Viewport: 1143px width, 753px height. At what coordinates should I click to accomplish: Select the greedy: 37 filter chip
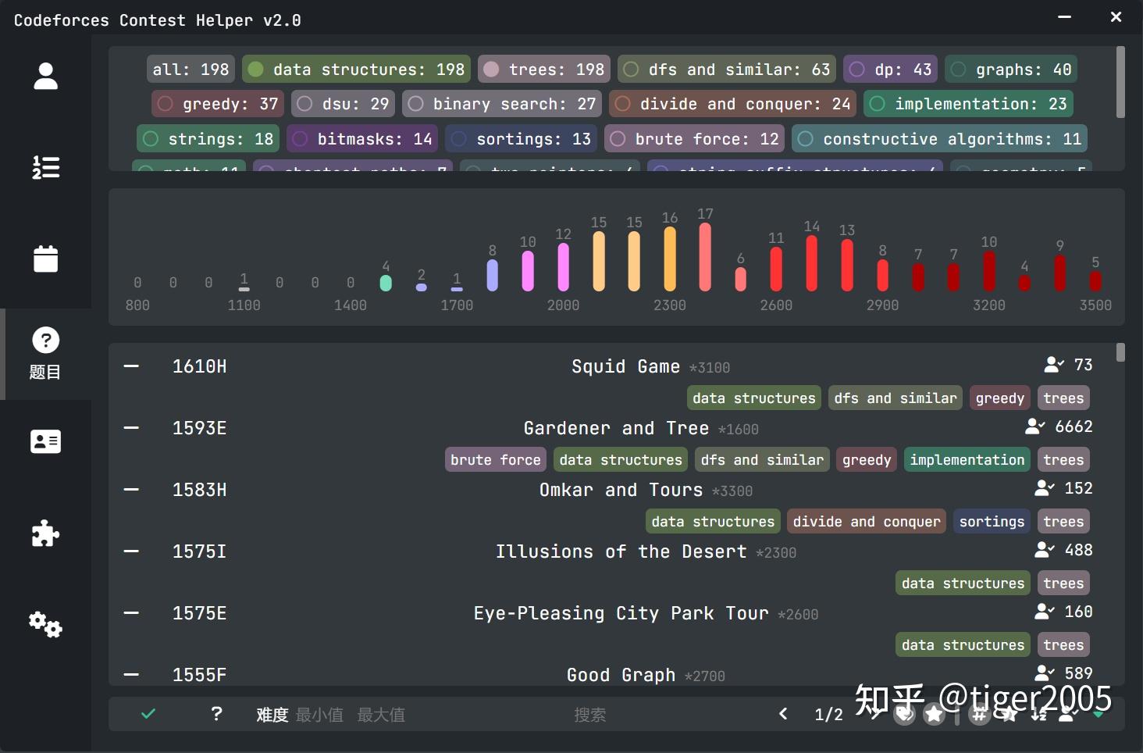pyautogui.click(x=217, y=103)
